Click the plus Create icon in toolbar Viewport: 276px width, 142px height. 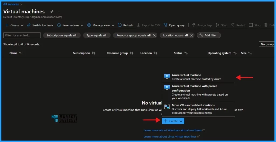coord(7,25)
